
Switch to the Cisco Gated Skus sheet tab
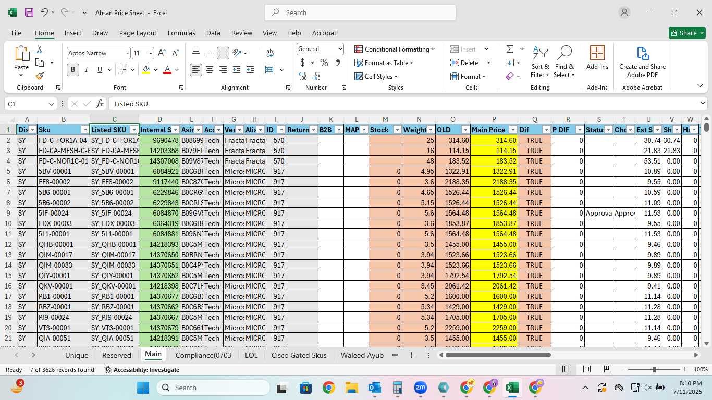[x=299, y=355]
